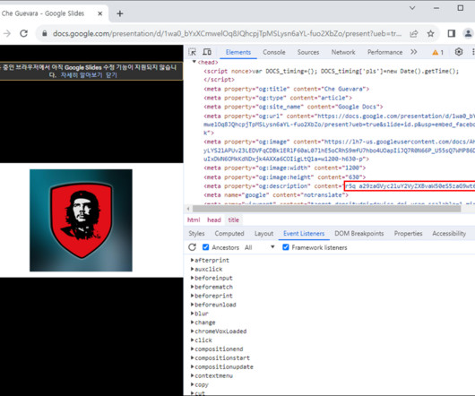Select the title breadcrumb

pos(234,220)
